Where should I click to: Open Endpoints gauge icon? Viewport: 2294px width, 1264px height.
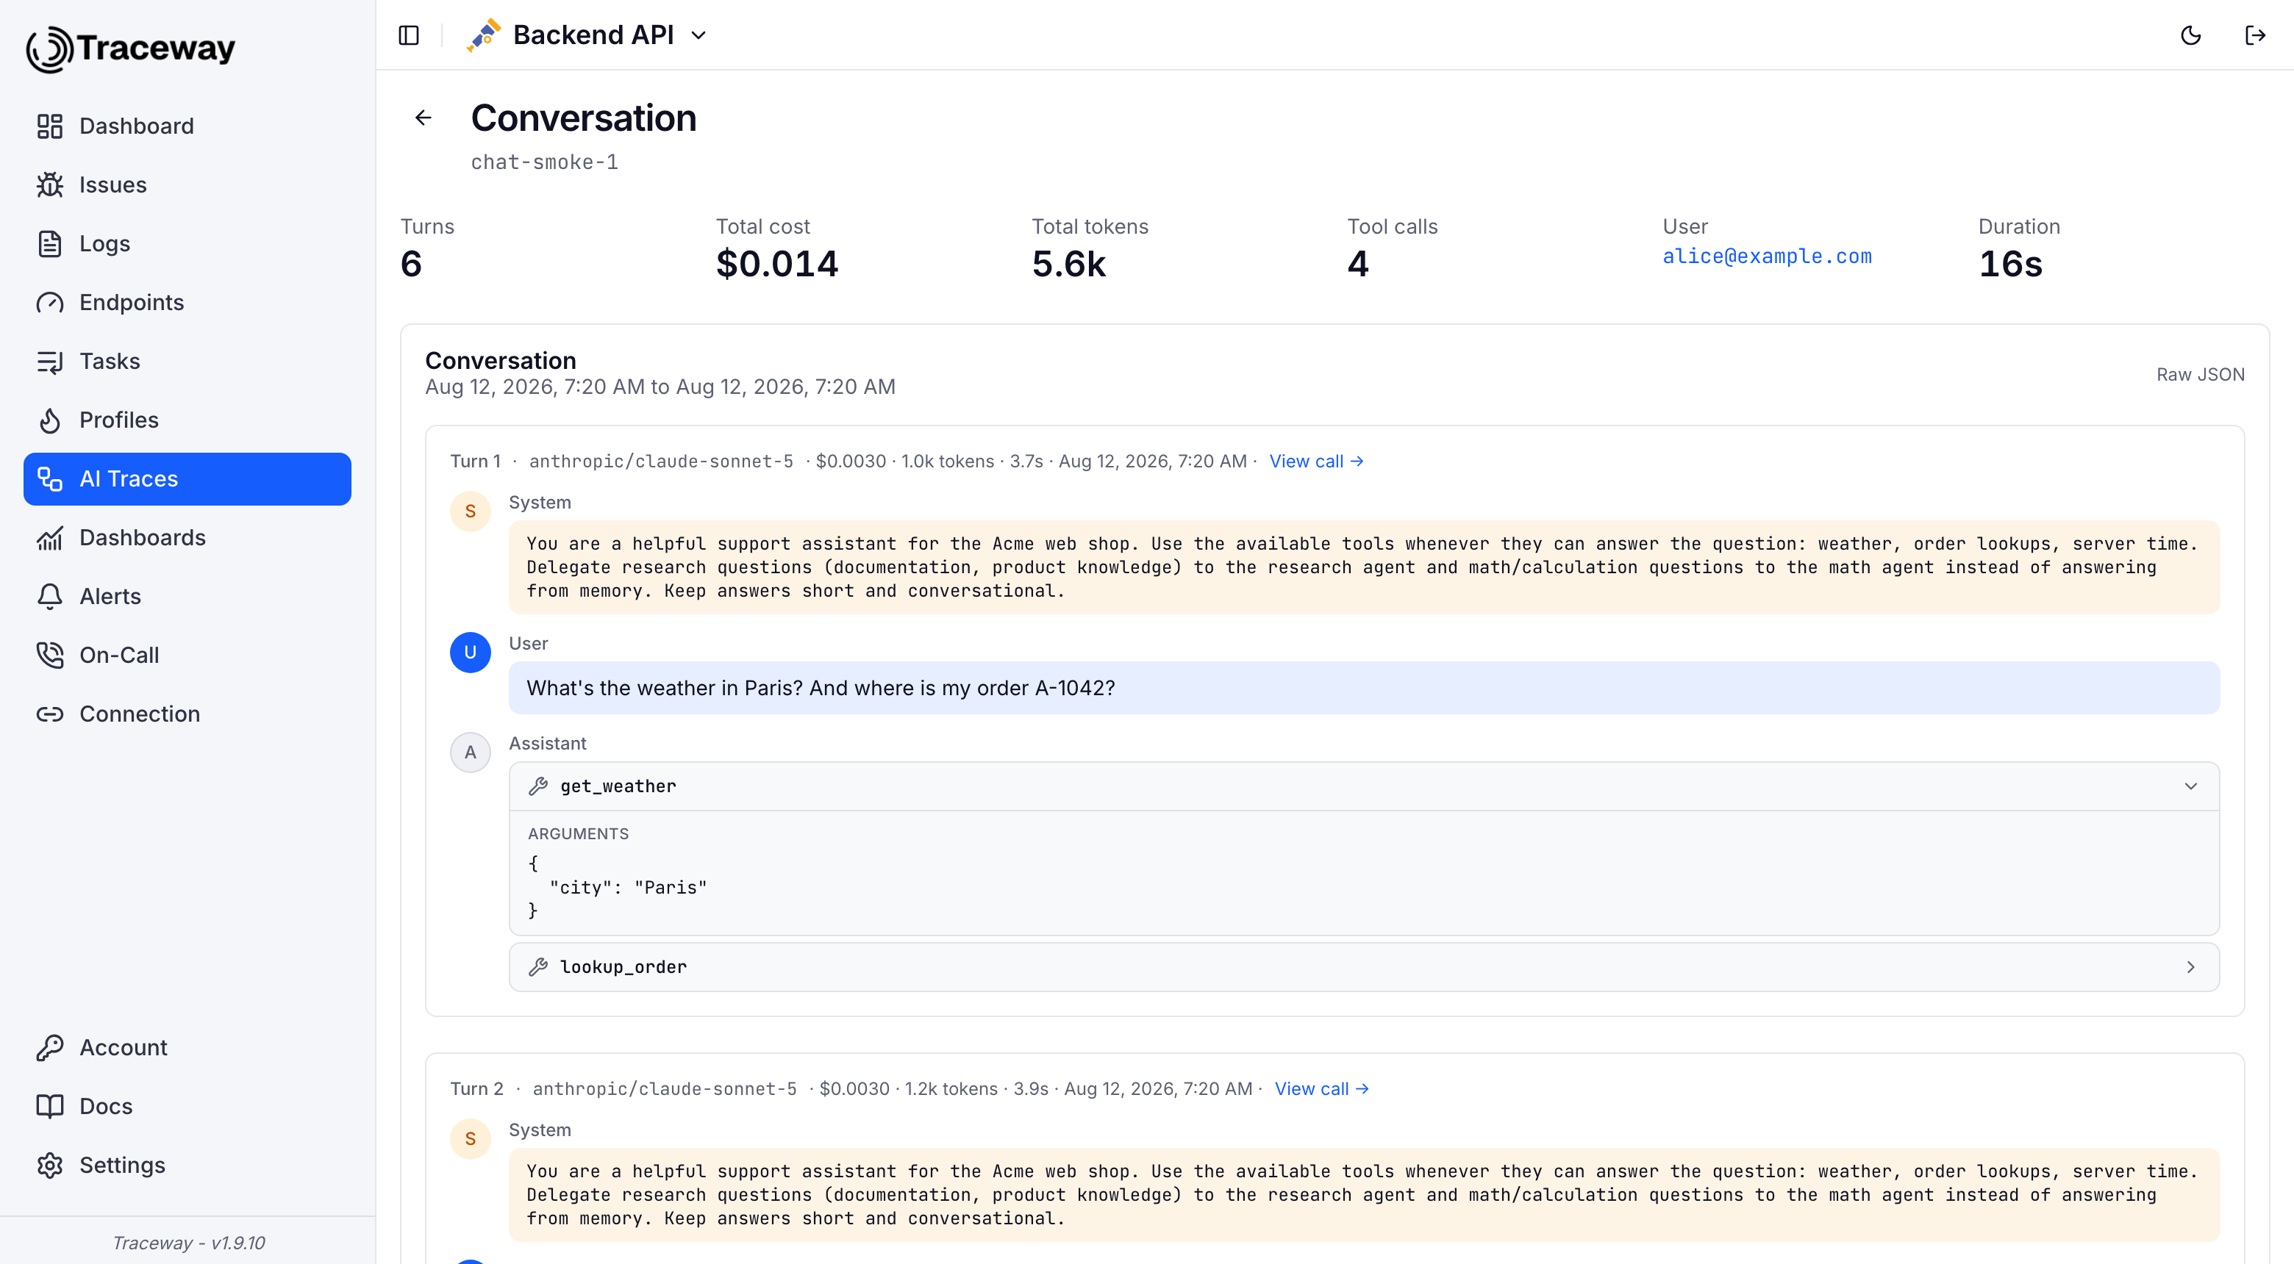[x=50, y=303]
